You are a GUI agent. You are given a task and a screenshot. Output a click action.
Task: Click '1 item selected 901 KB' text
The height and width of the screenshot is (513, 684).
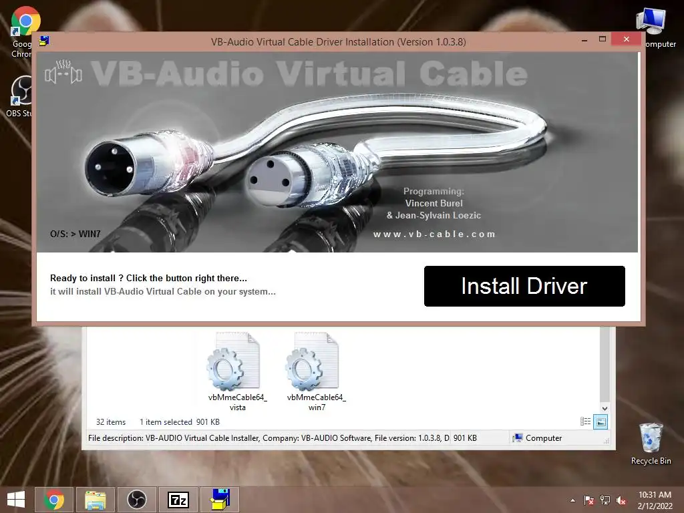pos(179,422)
